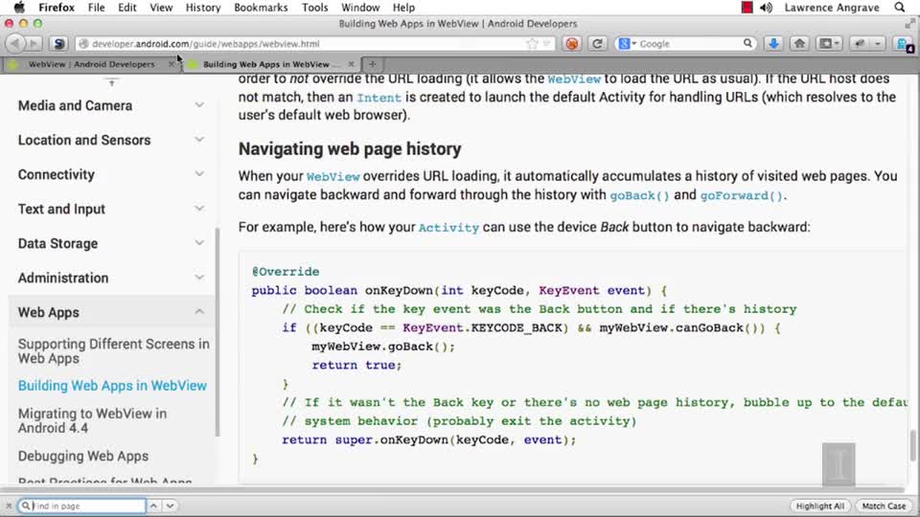Click the site identity globe icon
Image resolution: width=920 pixels, height=517 pixels.
point(83,44)
